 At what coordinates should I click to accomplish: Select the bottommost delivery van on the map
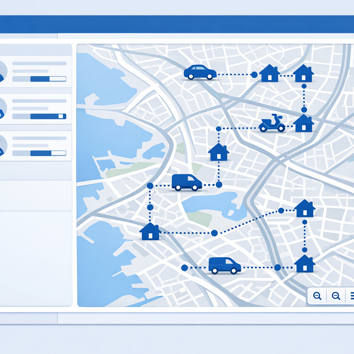point(224,265)
